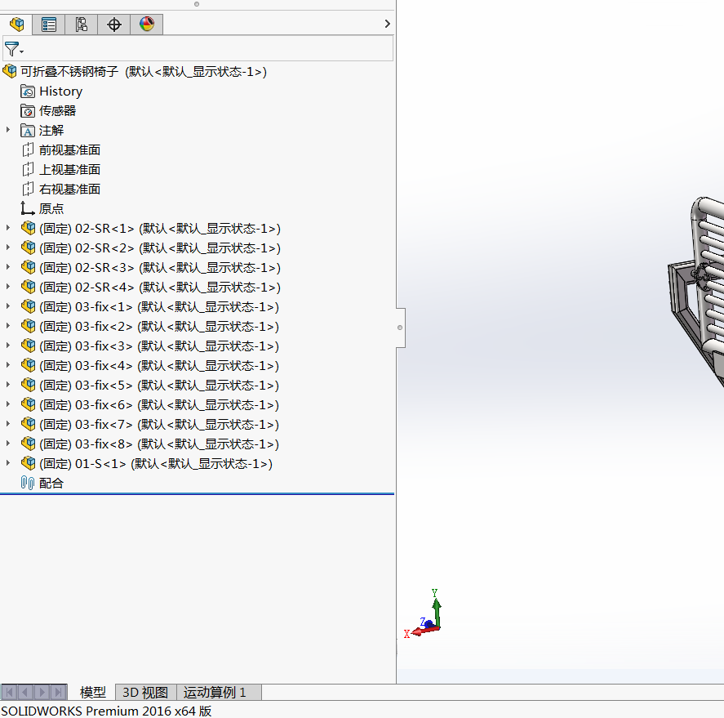This screenshot has width=724, height=718.
Task: Switch to the 模型 tab
Action: (92, 692)
